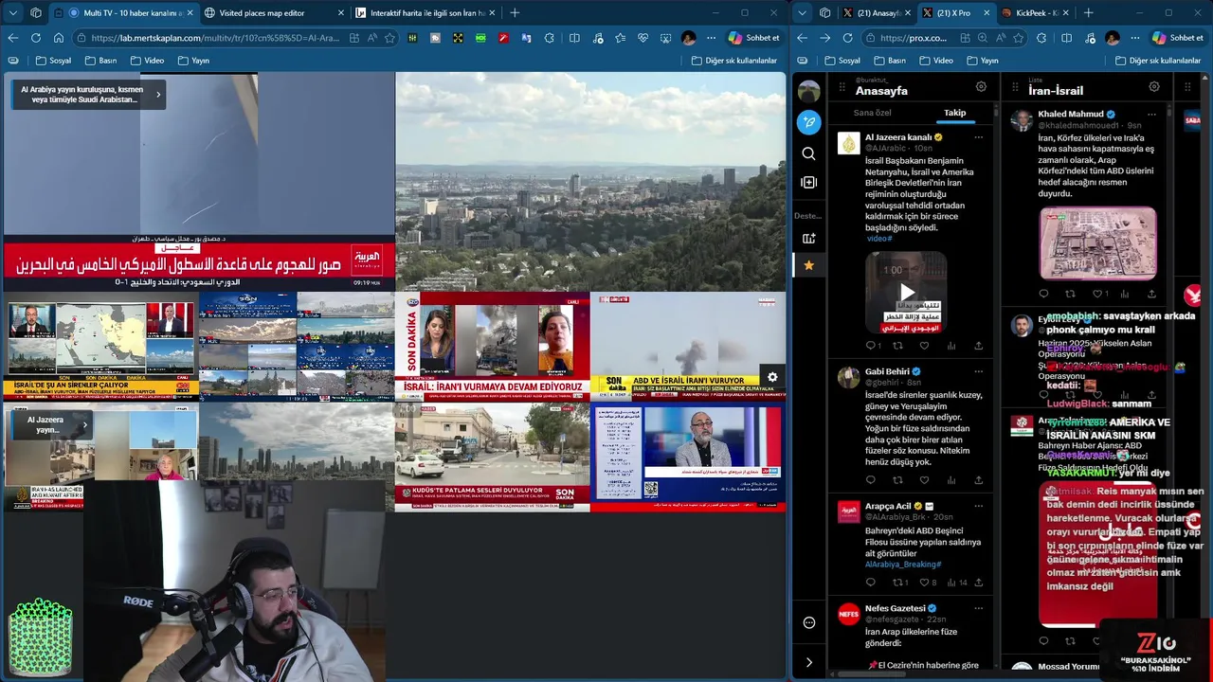Open the Basın bookmarks folder in the left browser
This screenshot has height=682, width=1213.
point(100,61)
